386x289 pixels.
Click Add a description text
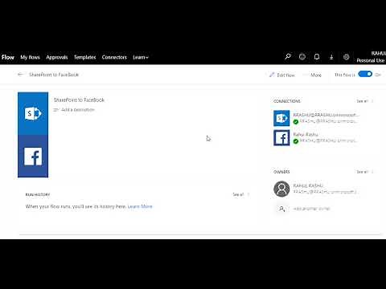pos(78,110)
